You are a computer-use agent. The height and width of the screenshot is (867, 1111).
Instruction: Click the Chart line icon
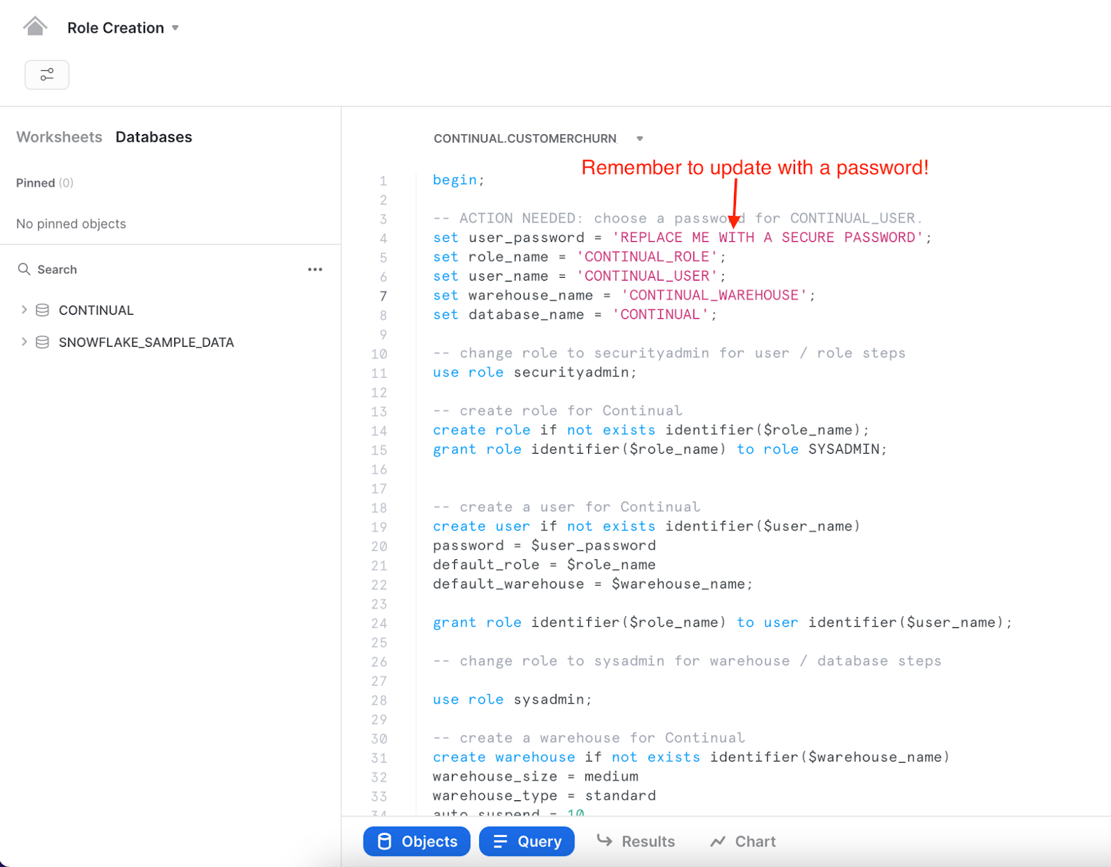(717, 841)
